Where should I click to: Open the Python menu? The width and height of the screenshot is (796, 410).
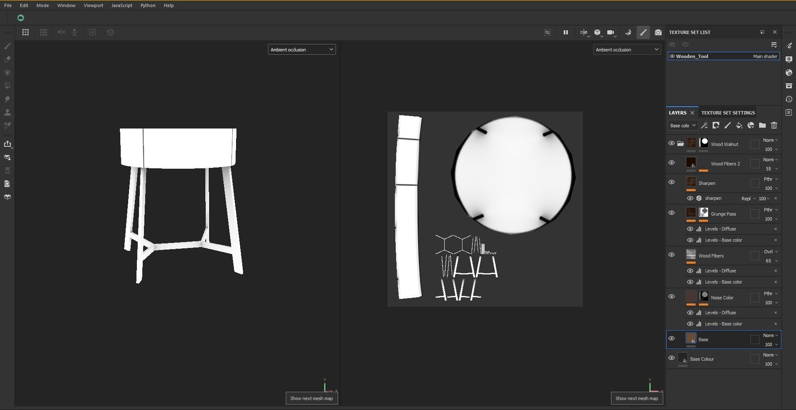148,5
